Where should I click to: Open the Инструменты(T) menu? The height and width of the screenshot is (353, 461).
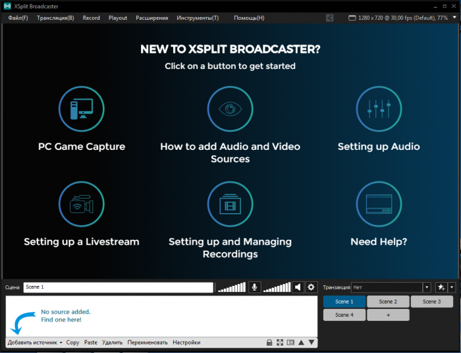tap(198, 18)
